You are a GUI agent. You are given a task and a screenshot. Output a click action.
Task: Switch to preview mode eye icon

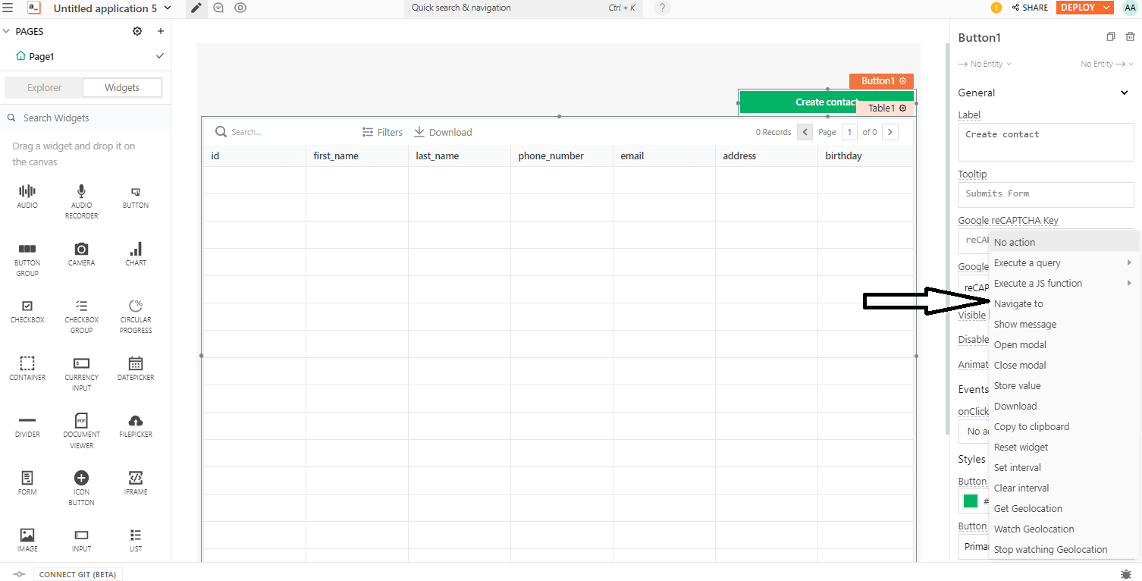click(x=240, y=8)
